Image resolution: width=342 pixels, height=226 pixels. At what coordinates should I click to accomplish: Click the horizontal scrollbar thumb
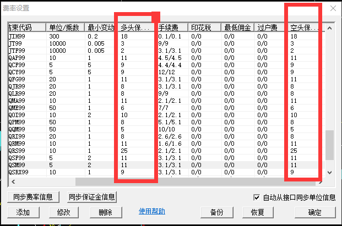point(195,181)
